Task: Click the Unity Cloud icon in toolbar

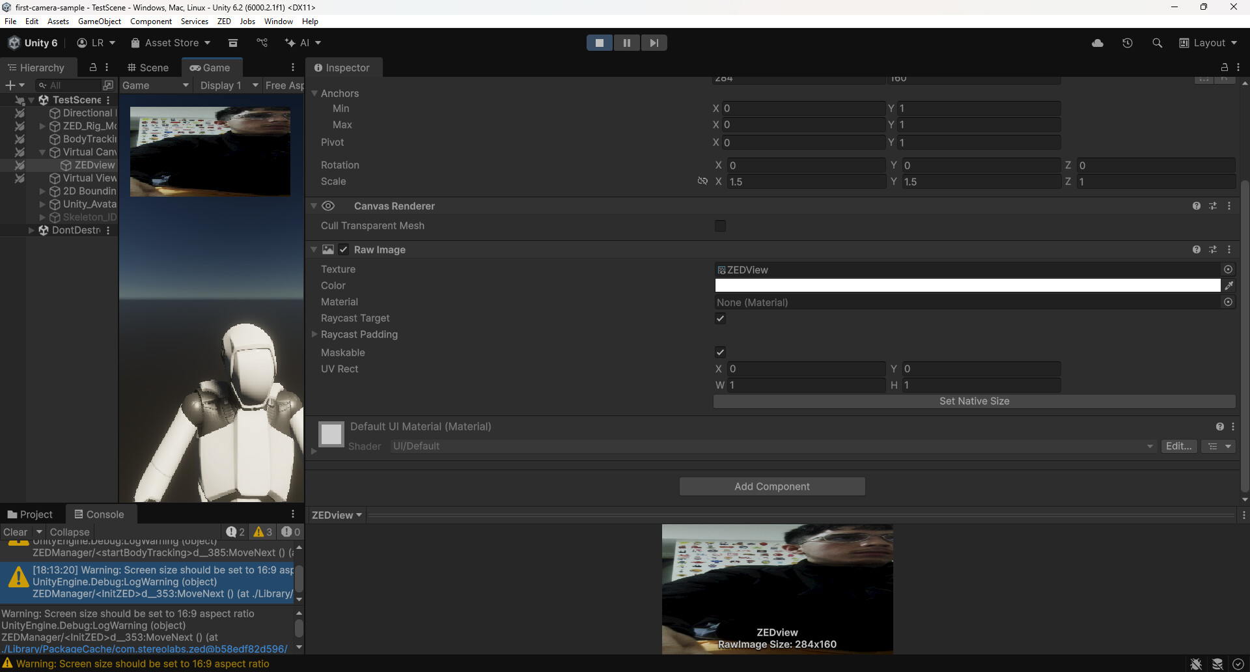Action: [x=1098, y=43]
